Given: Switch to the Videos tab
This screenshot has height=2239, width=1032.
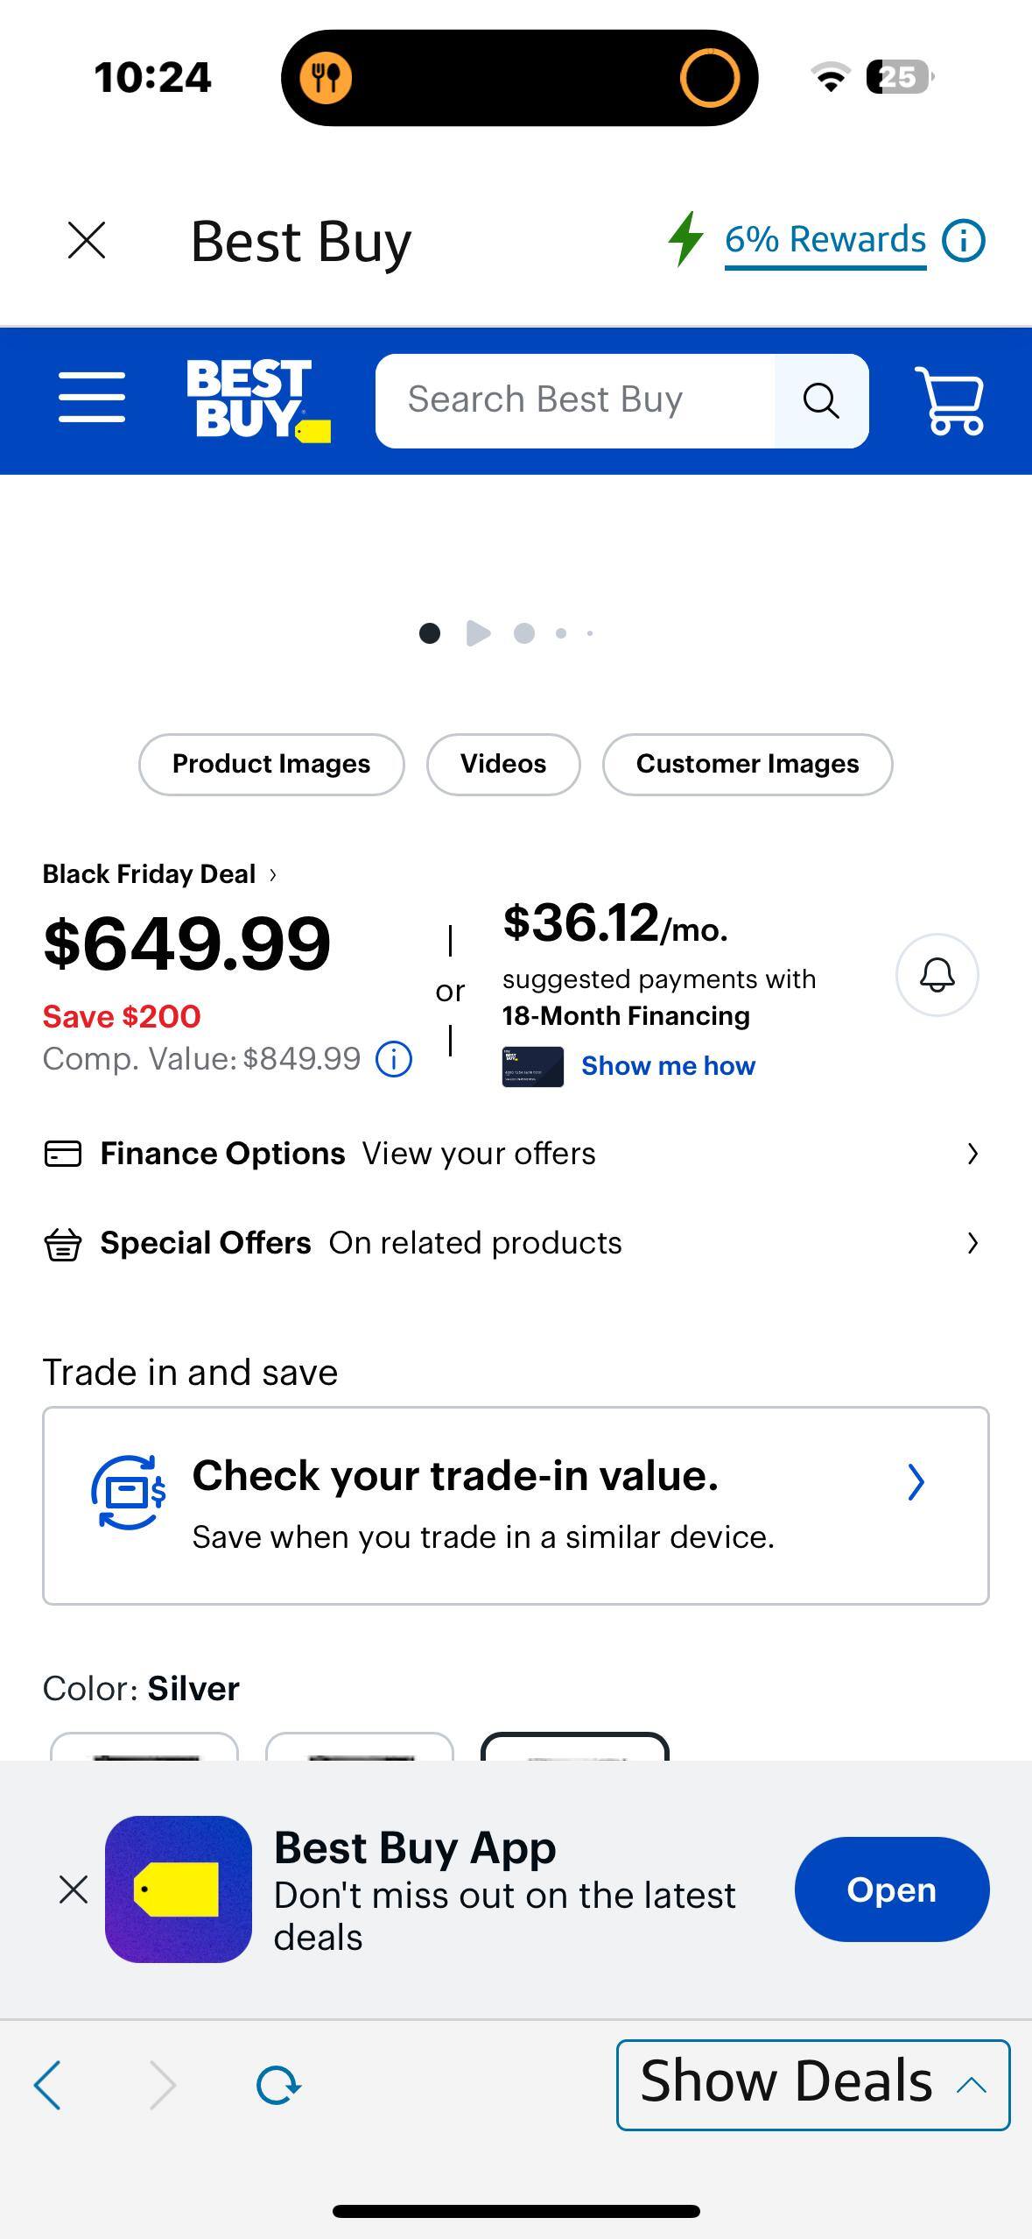Looking at the screenshot, I should pos(502,763).
